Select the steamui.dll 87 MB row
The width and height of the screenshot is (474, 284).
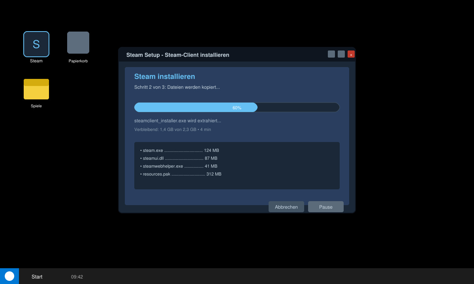179,158
